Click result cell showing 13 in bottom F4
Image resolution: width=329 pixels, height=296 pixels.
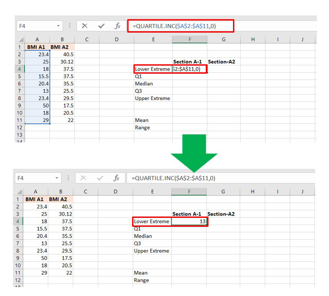coord(189,221)
